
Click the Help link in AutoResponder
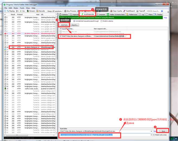(x=165, y=18)
